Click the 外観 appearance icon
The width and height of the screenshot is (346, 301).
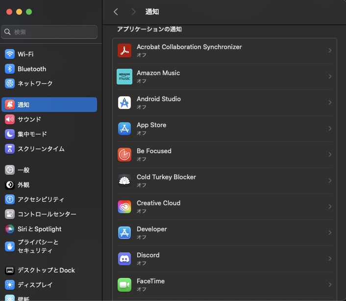tap(10, 185)
